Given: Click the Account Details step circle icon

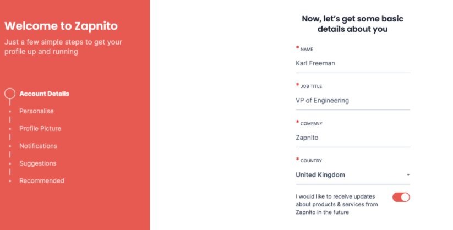Looking at the screenshot, I should pyautogui.click(x=10, y=94).
